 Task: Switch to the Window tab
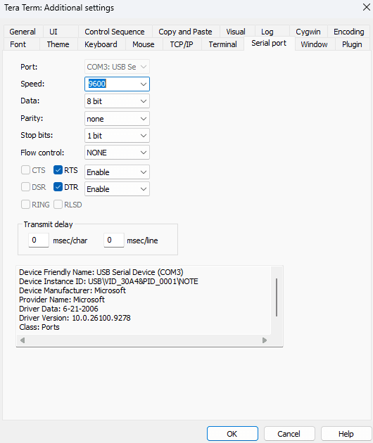[314, 44]
